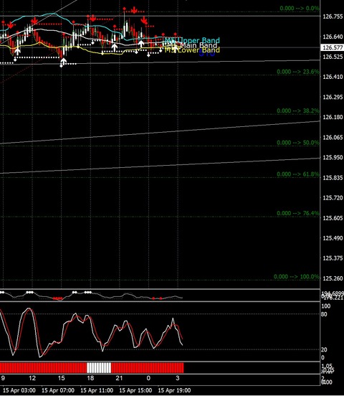Image resolution: width=344 pixels, height=396 pixels.
Task: Click the 15 Apr 03:00 time label
Action: 19,390
